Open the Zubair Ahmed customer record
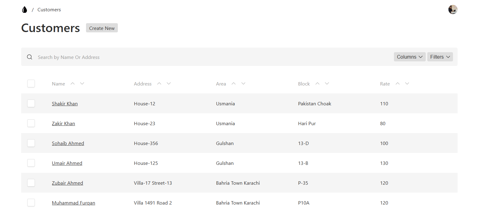 (67, 183)
